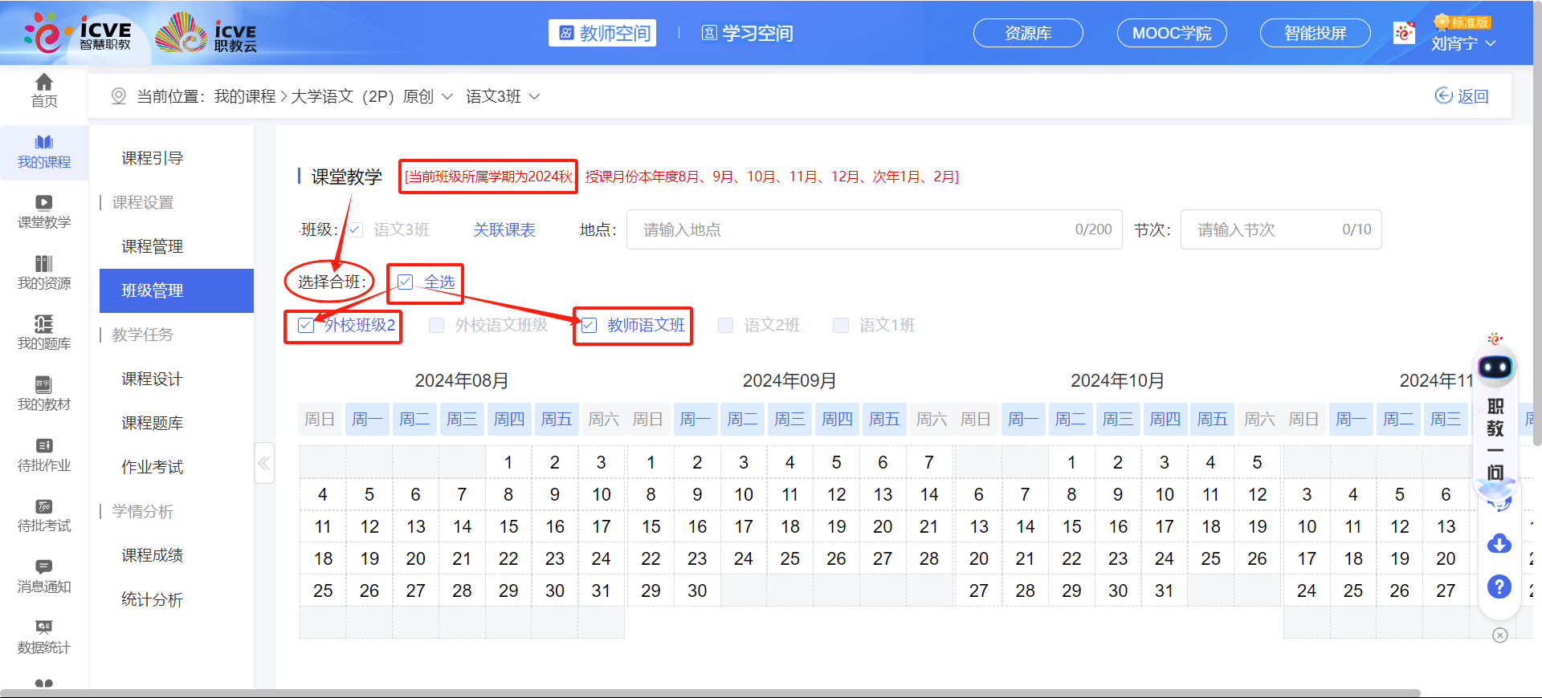Focus the 地点 location input field
This screenshot has width=1542, height=698.
point(874,229)
